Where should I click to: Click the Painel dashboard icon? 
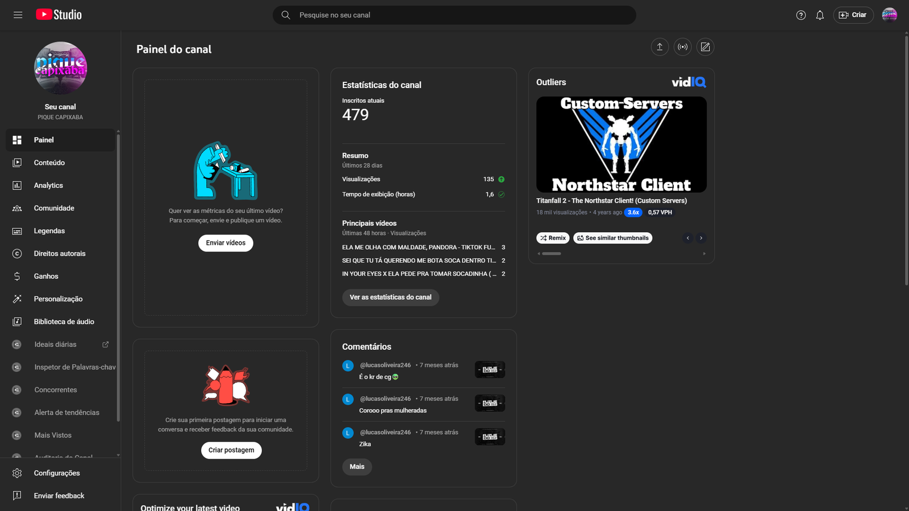coord(17,140)
